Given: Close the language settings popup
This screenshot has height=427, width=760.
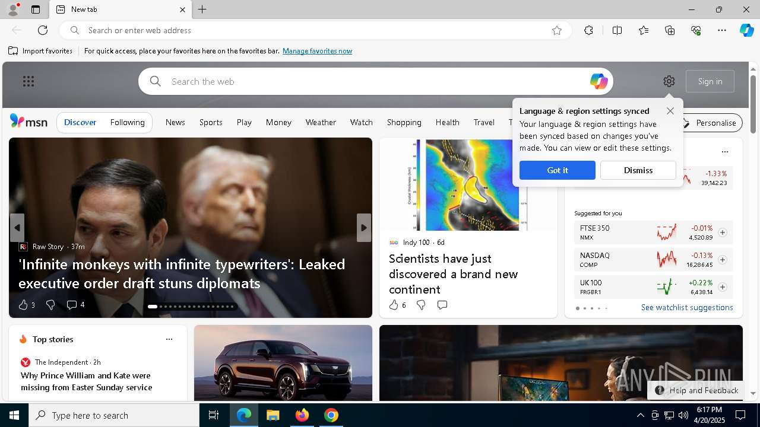Looking at the screenshot, I should pyautogui.click(x=670, y=111).
